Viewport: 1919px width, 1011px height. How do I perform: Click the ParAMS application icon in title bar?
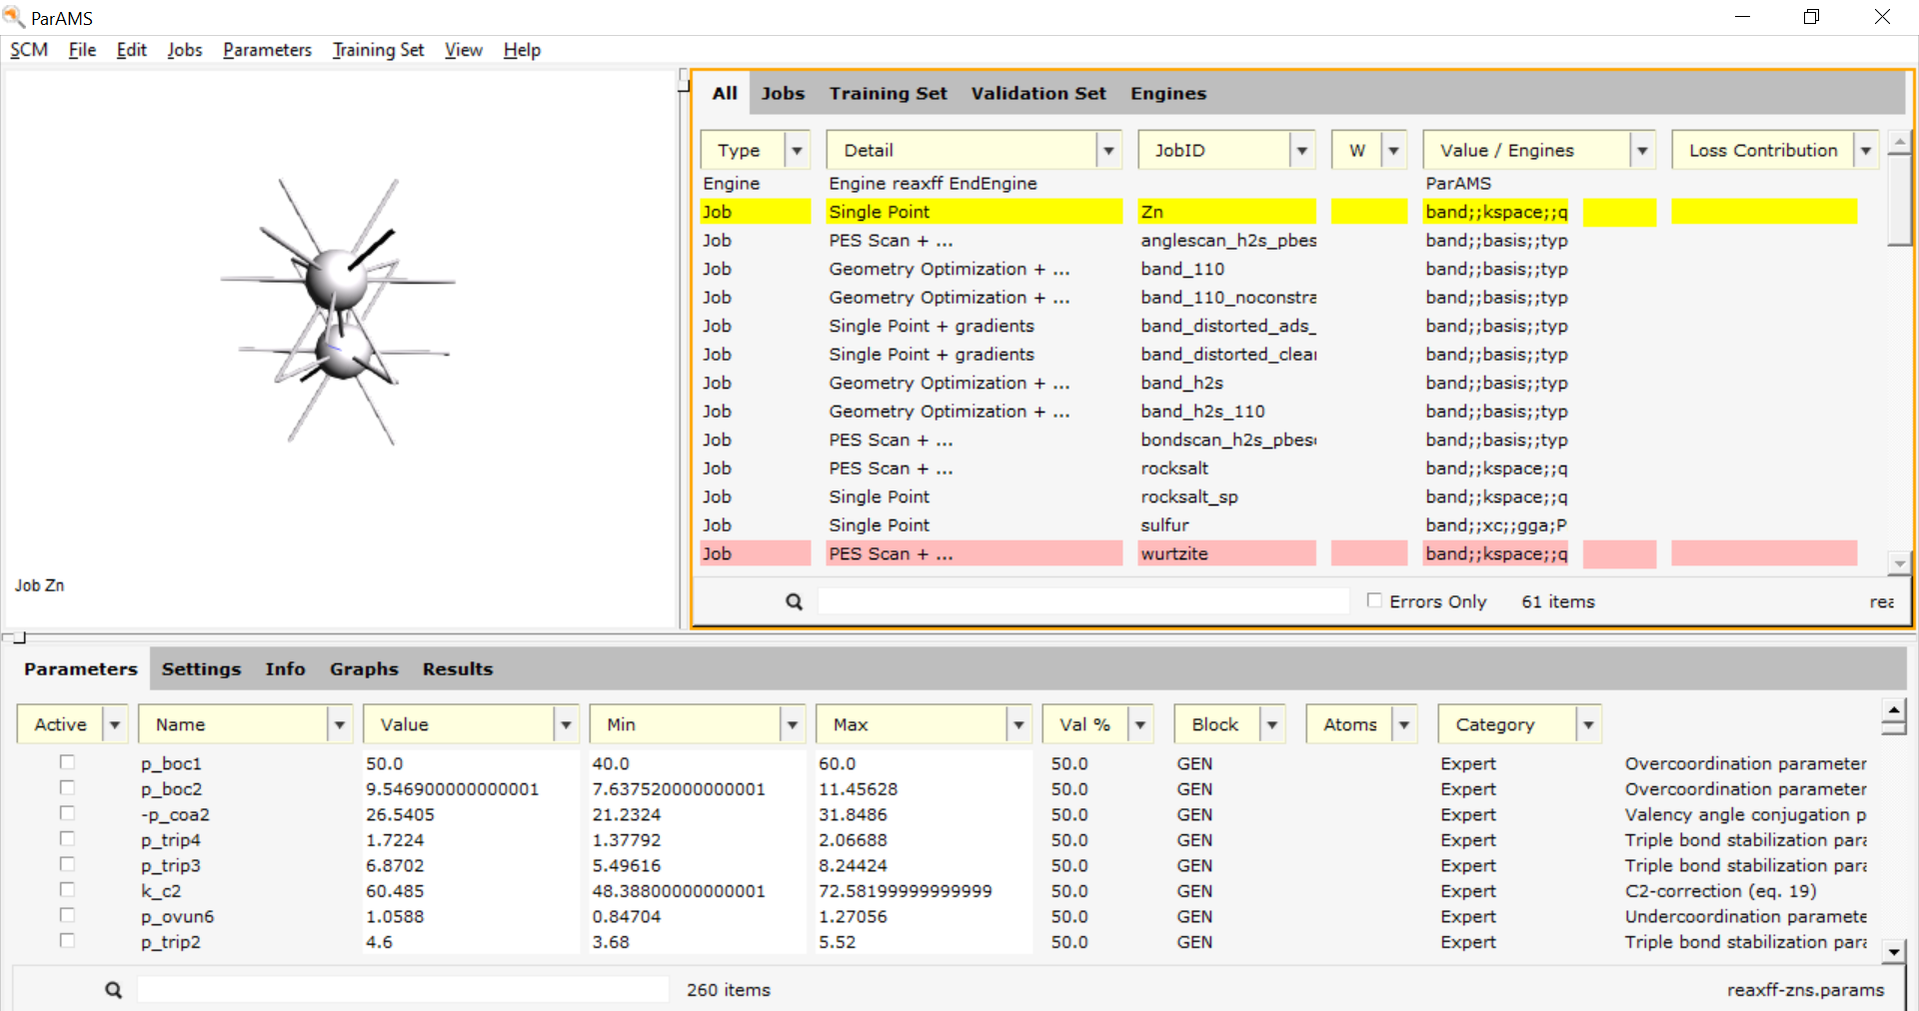[x=14, y=17]
